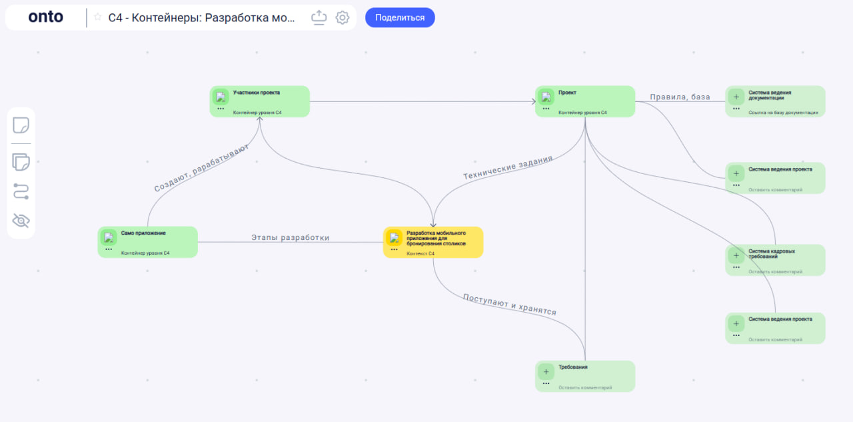Open diagram settings gear
The image size is (853, 422).
coord(343,17)
